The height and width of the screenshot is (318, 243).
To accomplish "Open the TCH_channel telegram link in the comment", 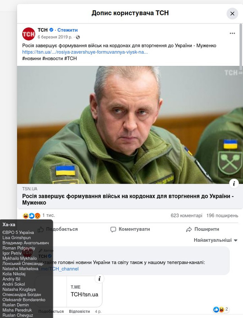I will [x=60, y=269].
